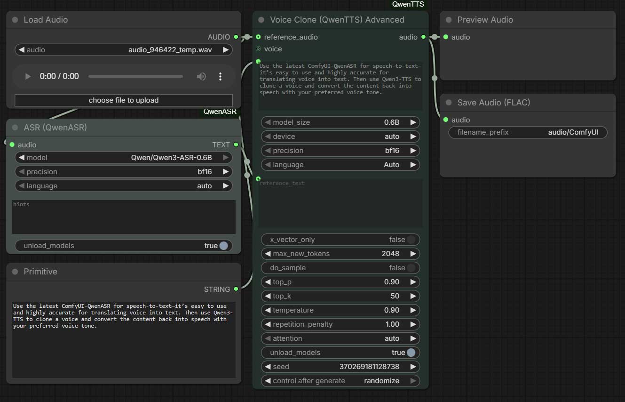The width and height of the screenshot is (625, 402).
Task: Click the Voice Clone prompt text area
Action: coord(340,86)
